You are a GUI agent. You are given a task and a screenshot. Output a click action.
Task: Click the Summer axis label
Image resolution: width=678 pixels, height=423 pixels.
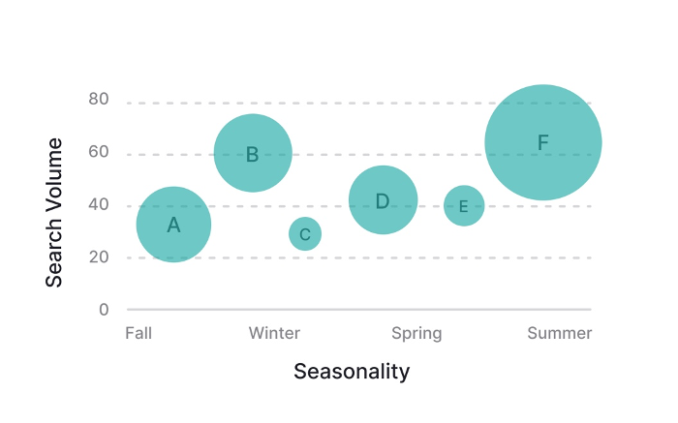(x=559, y=333)
